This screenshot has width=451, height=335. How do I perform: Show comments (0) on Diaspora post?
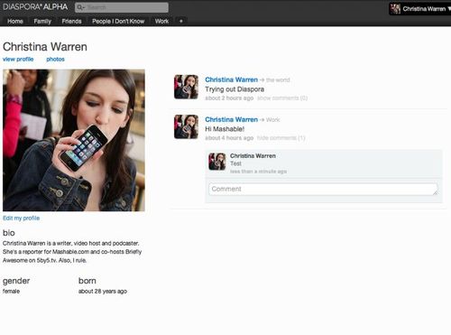tap(282, 98)
